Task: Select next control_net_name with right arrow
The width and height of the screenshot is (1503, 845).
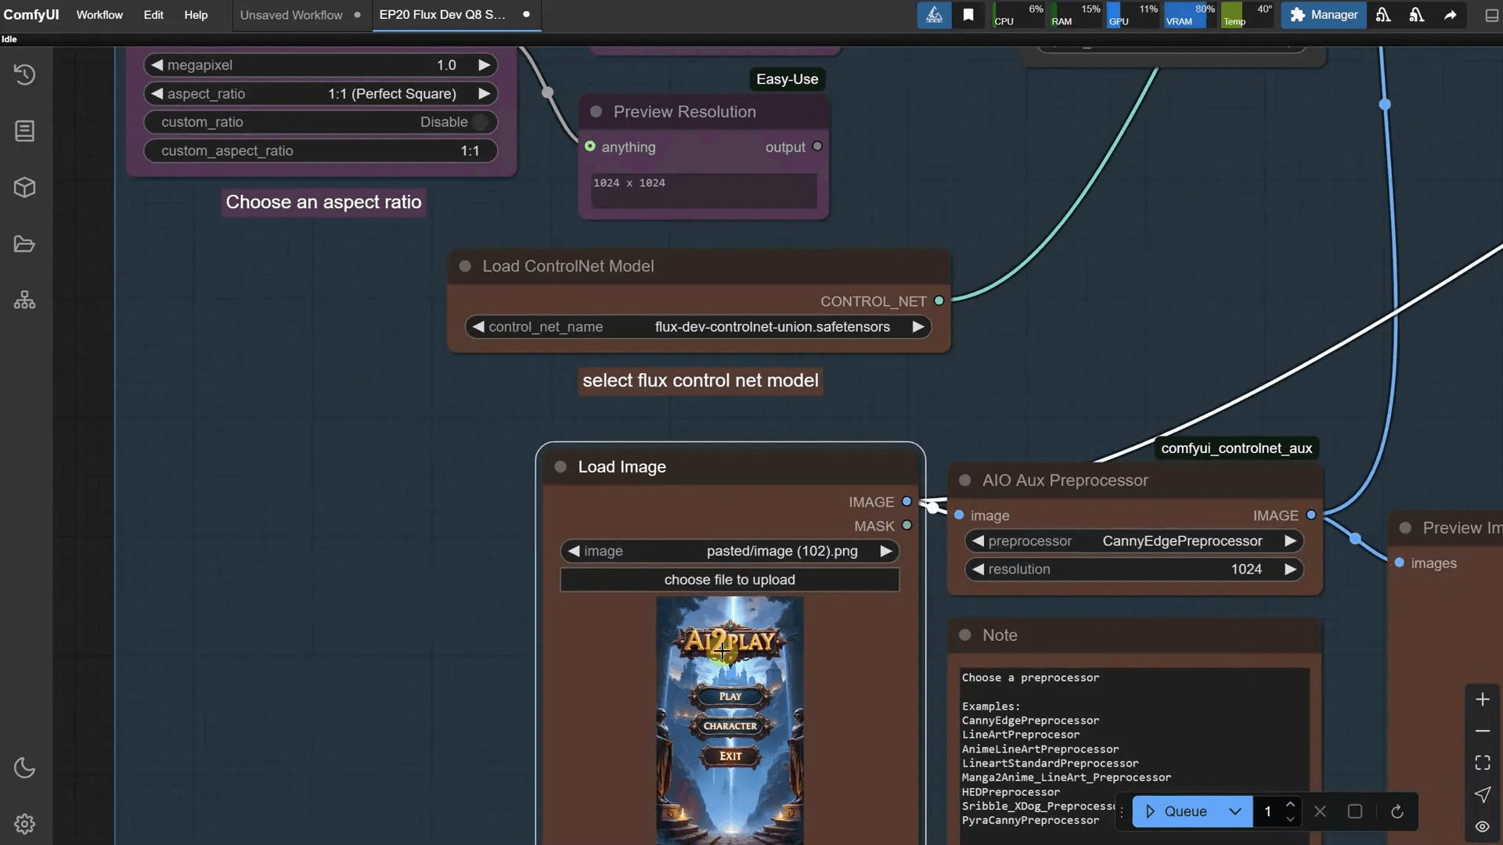Action: point(917,327)
